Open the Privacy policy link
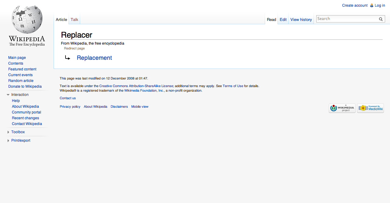This screenshot has height=203, width=390. (x=70, y=107)
